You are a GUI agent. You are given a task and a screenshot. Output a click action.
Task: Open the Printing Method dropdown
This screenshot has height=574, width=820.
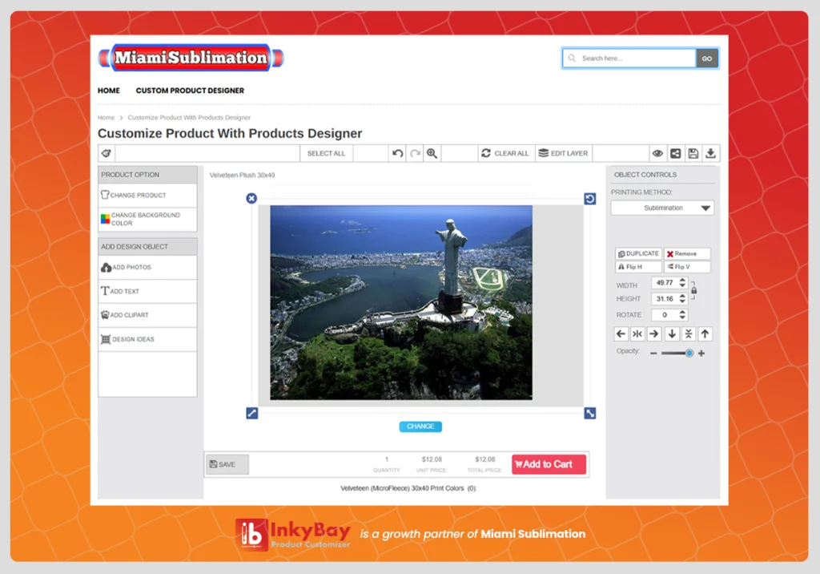662,208
